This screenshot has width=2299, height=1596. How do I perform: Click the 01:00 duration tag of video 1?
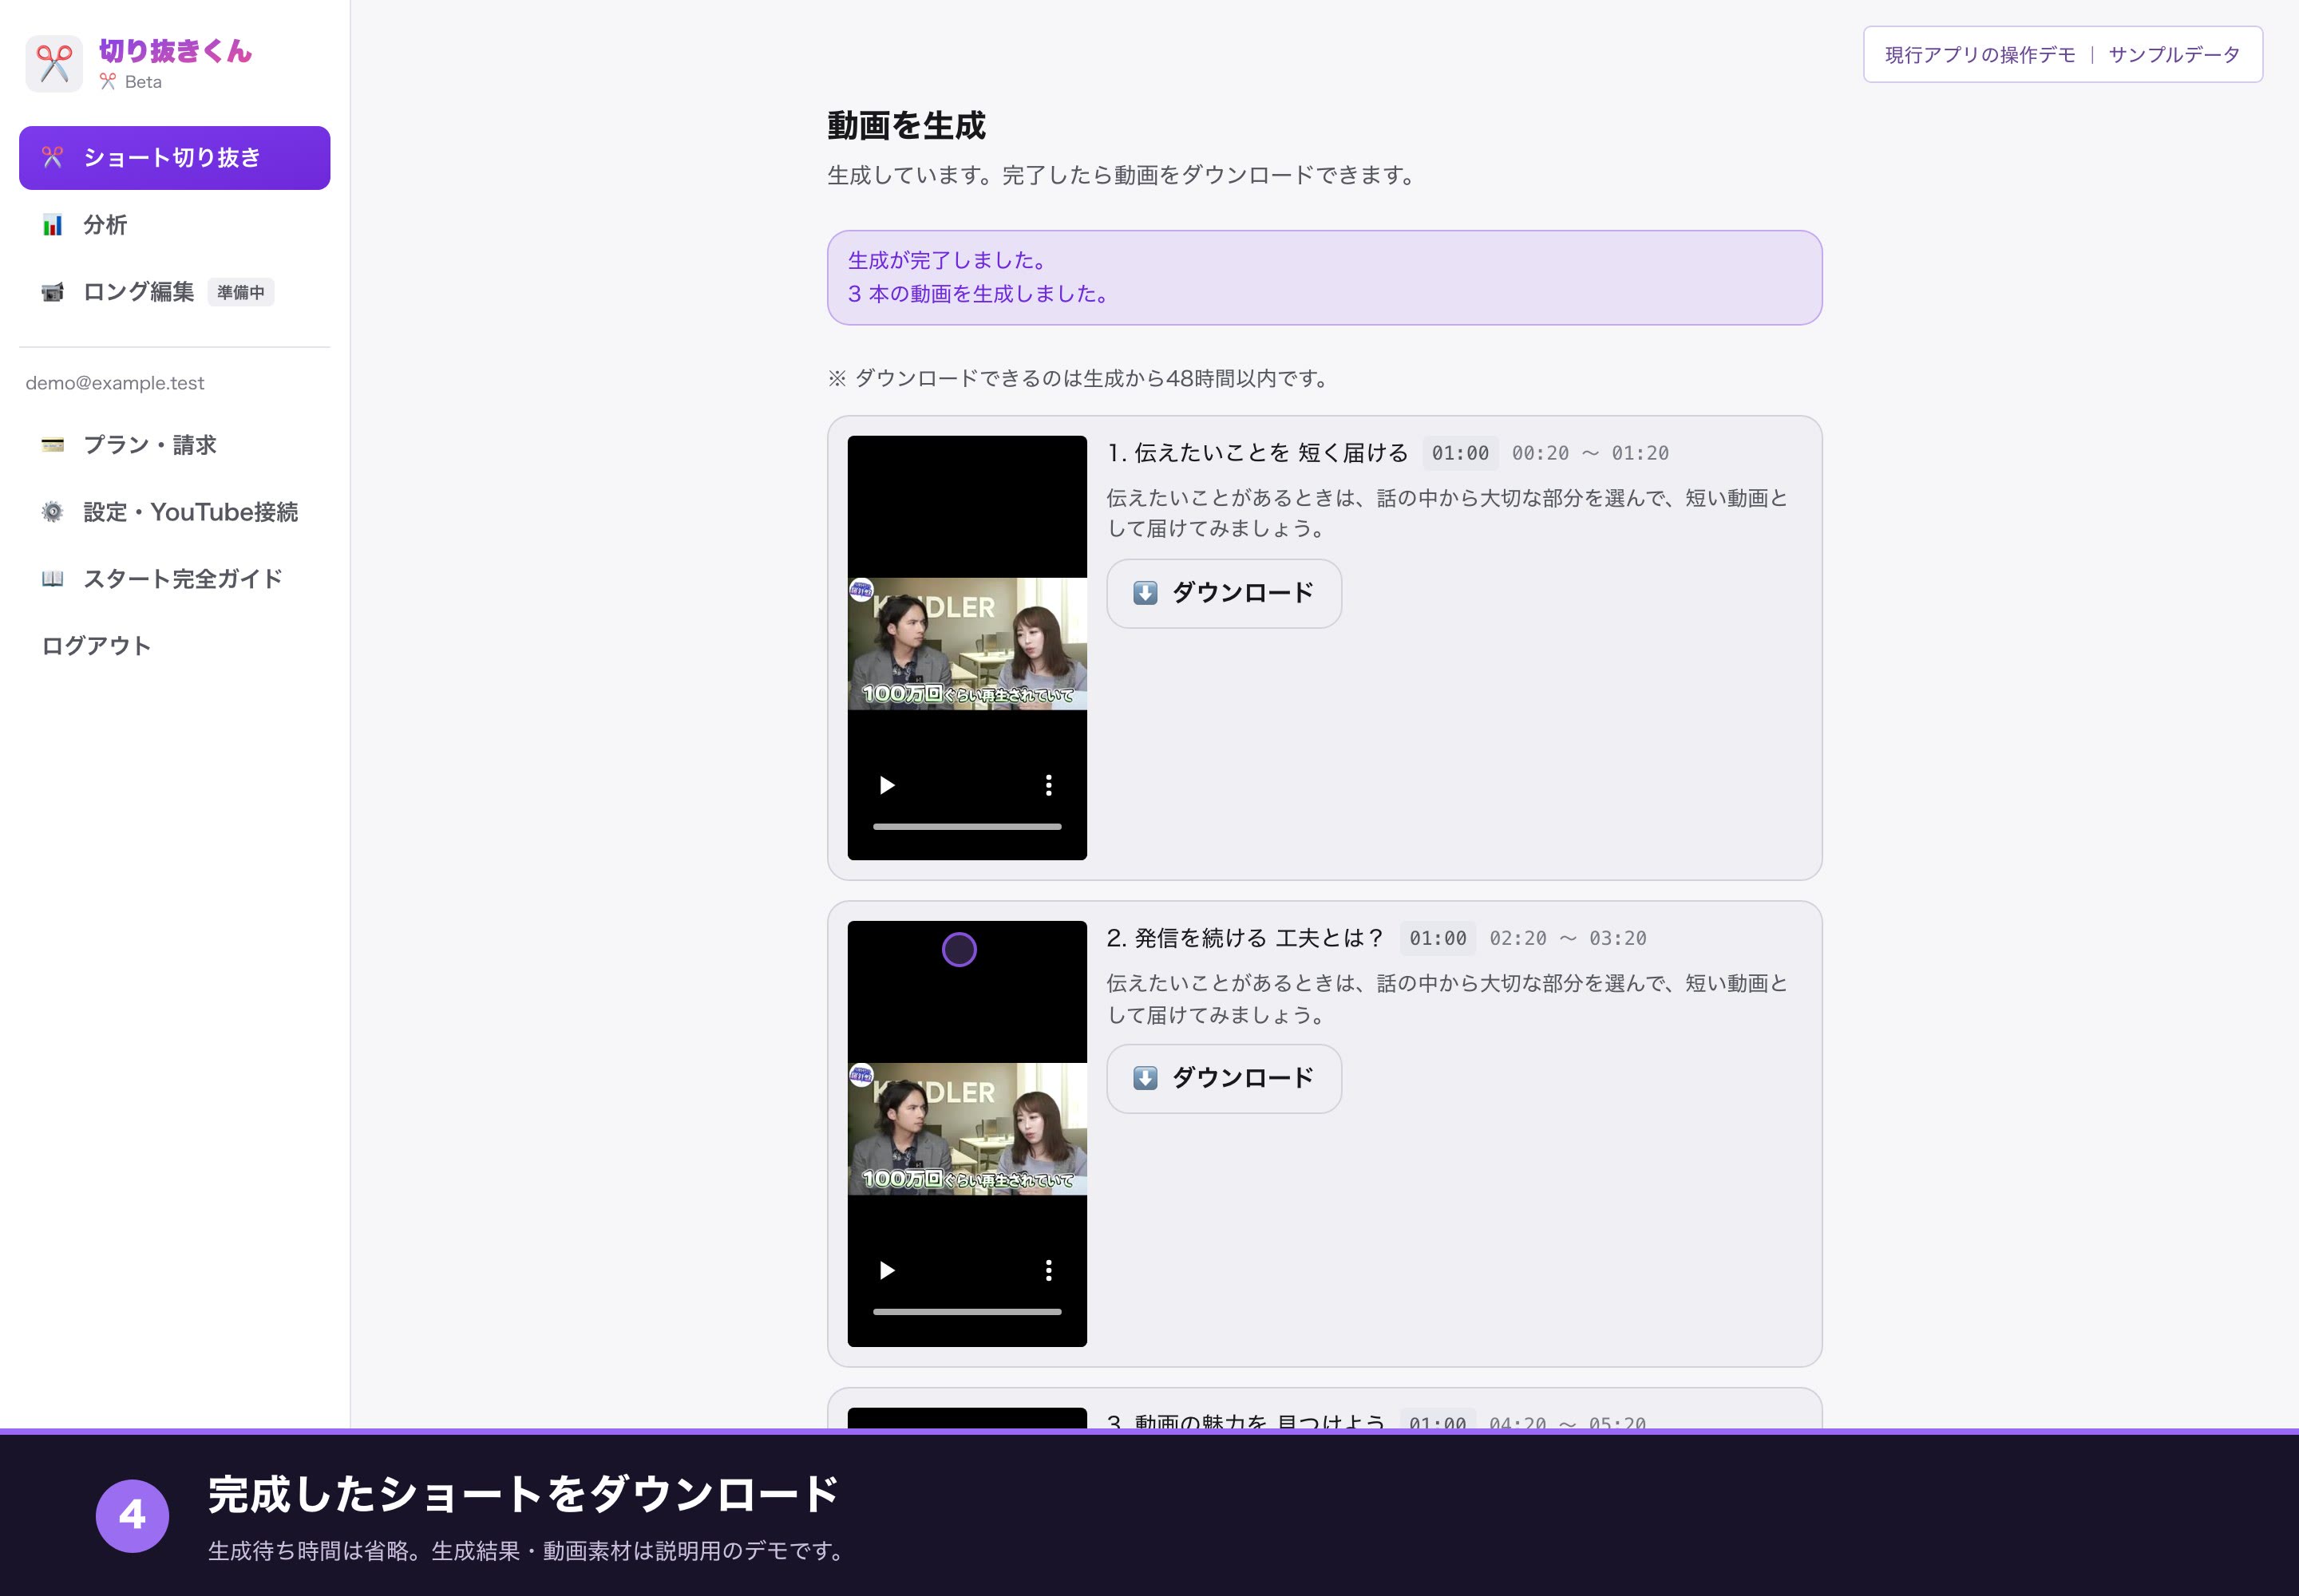[x=1460, y=453]
